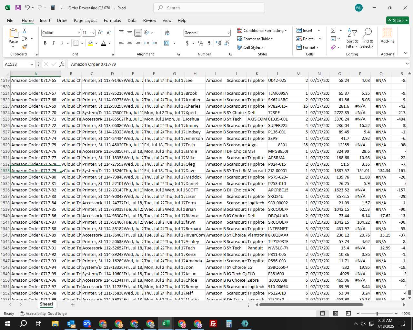Screen dimensions: 413x330
Task: Click the Wrap Text icon
Action: coord(167,33)
